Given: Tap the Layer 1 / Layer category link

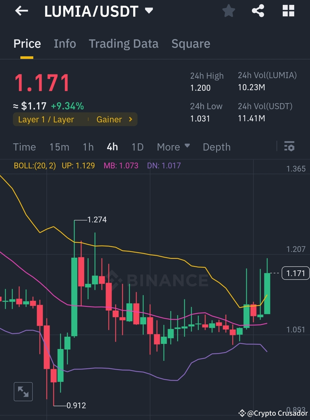Looking at the screenshot, I should point(46,119).
